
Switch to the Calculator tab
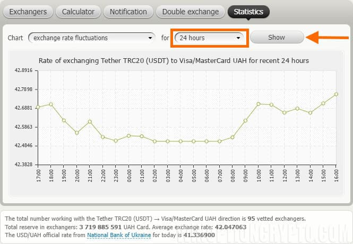78,12
